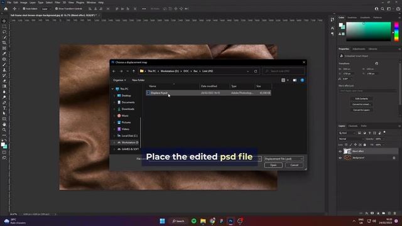Open the Auto-Select Layer dropdown
The image size is (402, 226).
pyautogui.click(x=46, y=9)
